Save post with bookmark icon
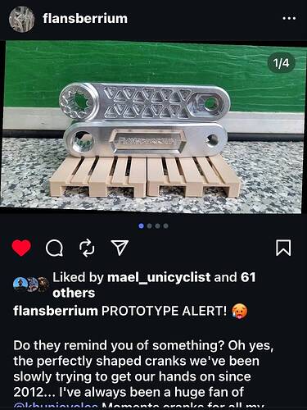307x410 pixels. point(283,248)
